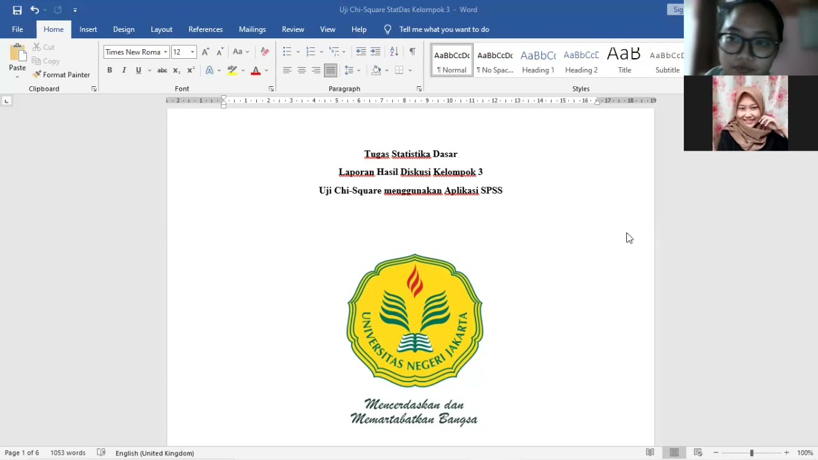Click Page 1 of 6 in status bar
Image resolution: width=818 pixels, height=460 pixels.
22,453
